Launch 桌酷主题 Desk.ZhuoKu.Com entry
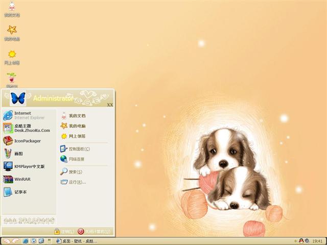The image size is (327, 245). click(27, 128)
